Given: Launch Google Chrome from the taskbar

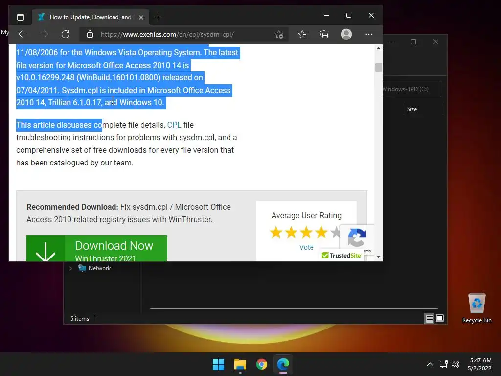Looking at the screenshot, I should [x=262, y=364].
